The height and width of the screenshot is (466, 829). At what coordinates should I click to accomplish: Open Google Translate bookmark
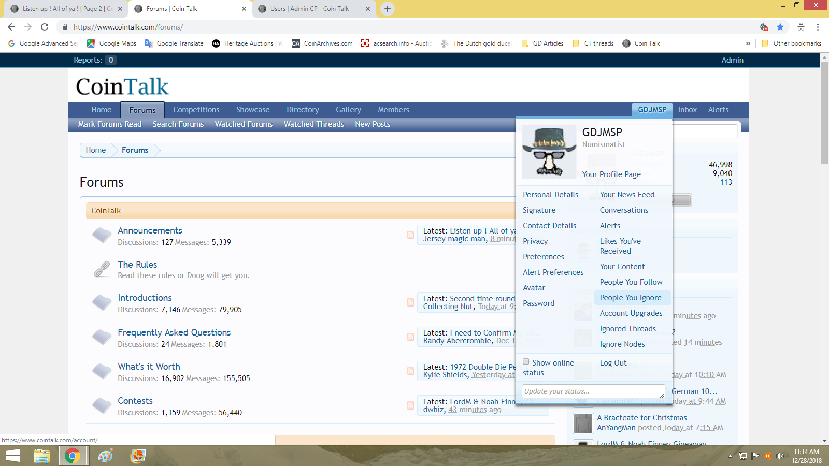174,43
